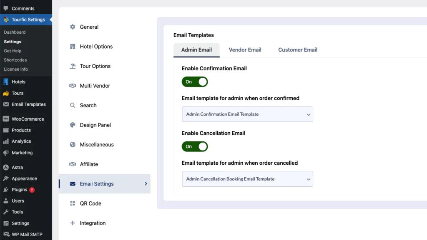Screen dimensions: 427x240
Task: Select the Admin Email tab
Action: tap(196, 50)
